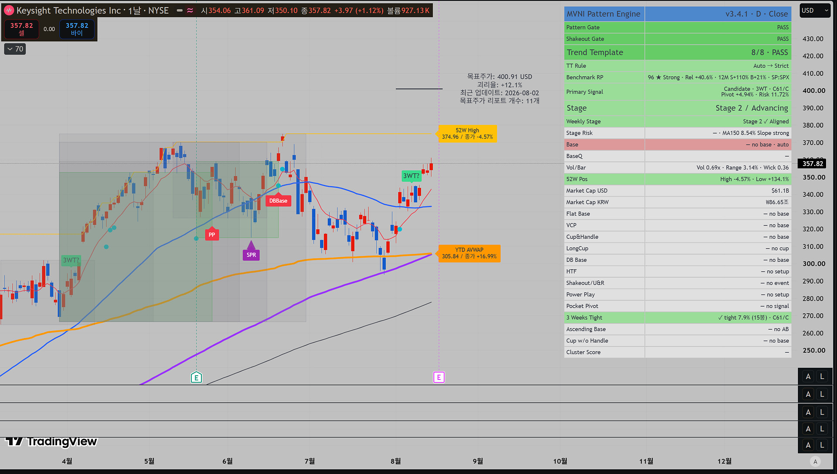Click the green E earnings marker
The image size is (837, 474).
pos(196,377)
